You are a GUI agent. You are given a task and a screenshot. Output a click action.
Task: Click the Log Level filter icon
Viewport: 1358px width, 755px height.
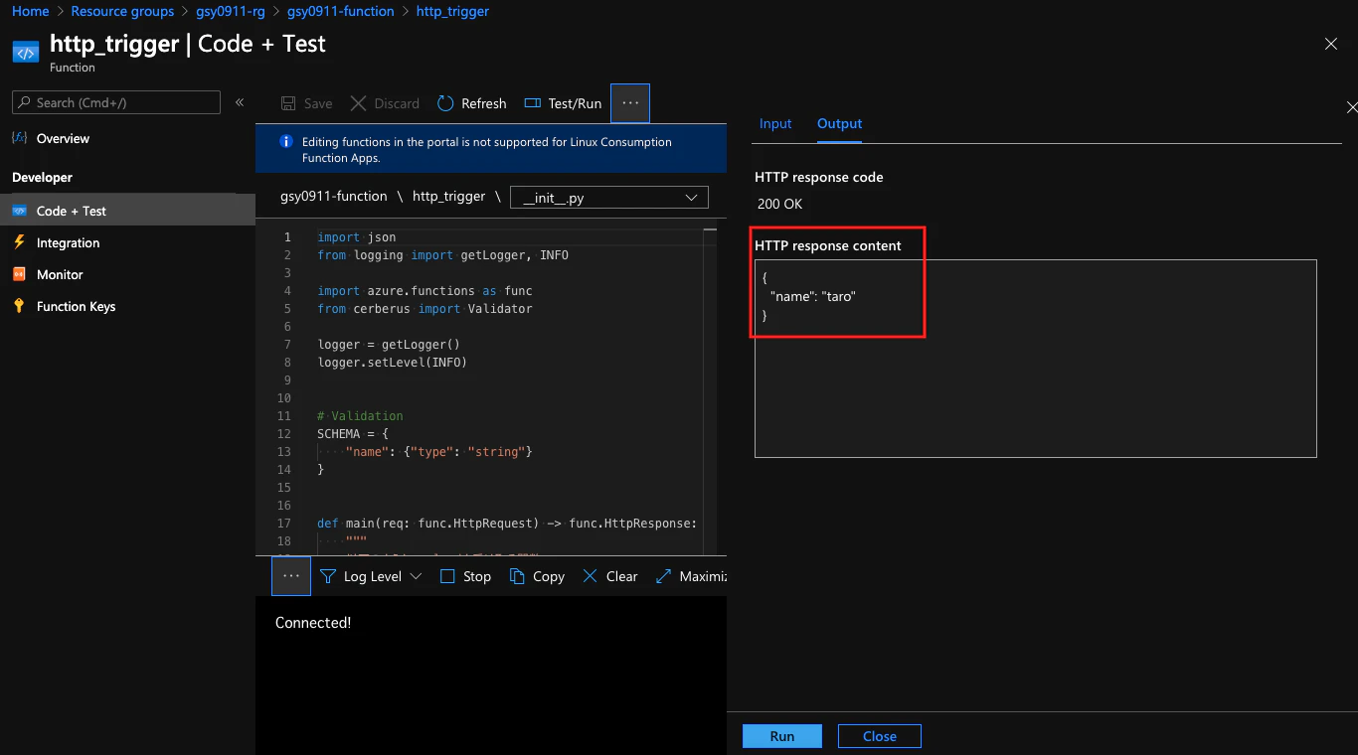click(x=328, y=576)
